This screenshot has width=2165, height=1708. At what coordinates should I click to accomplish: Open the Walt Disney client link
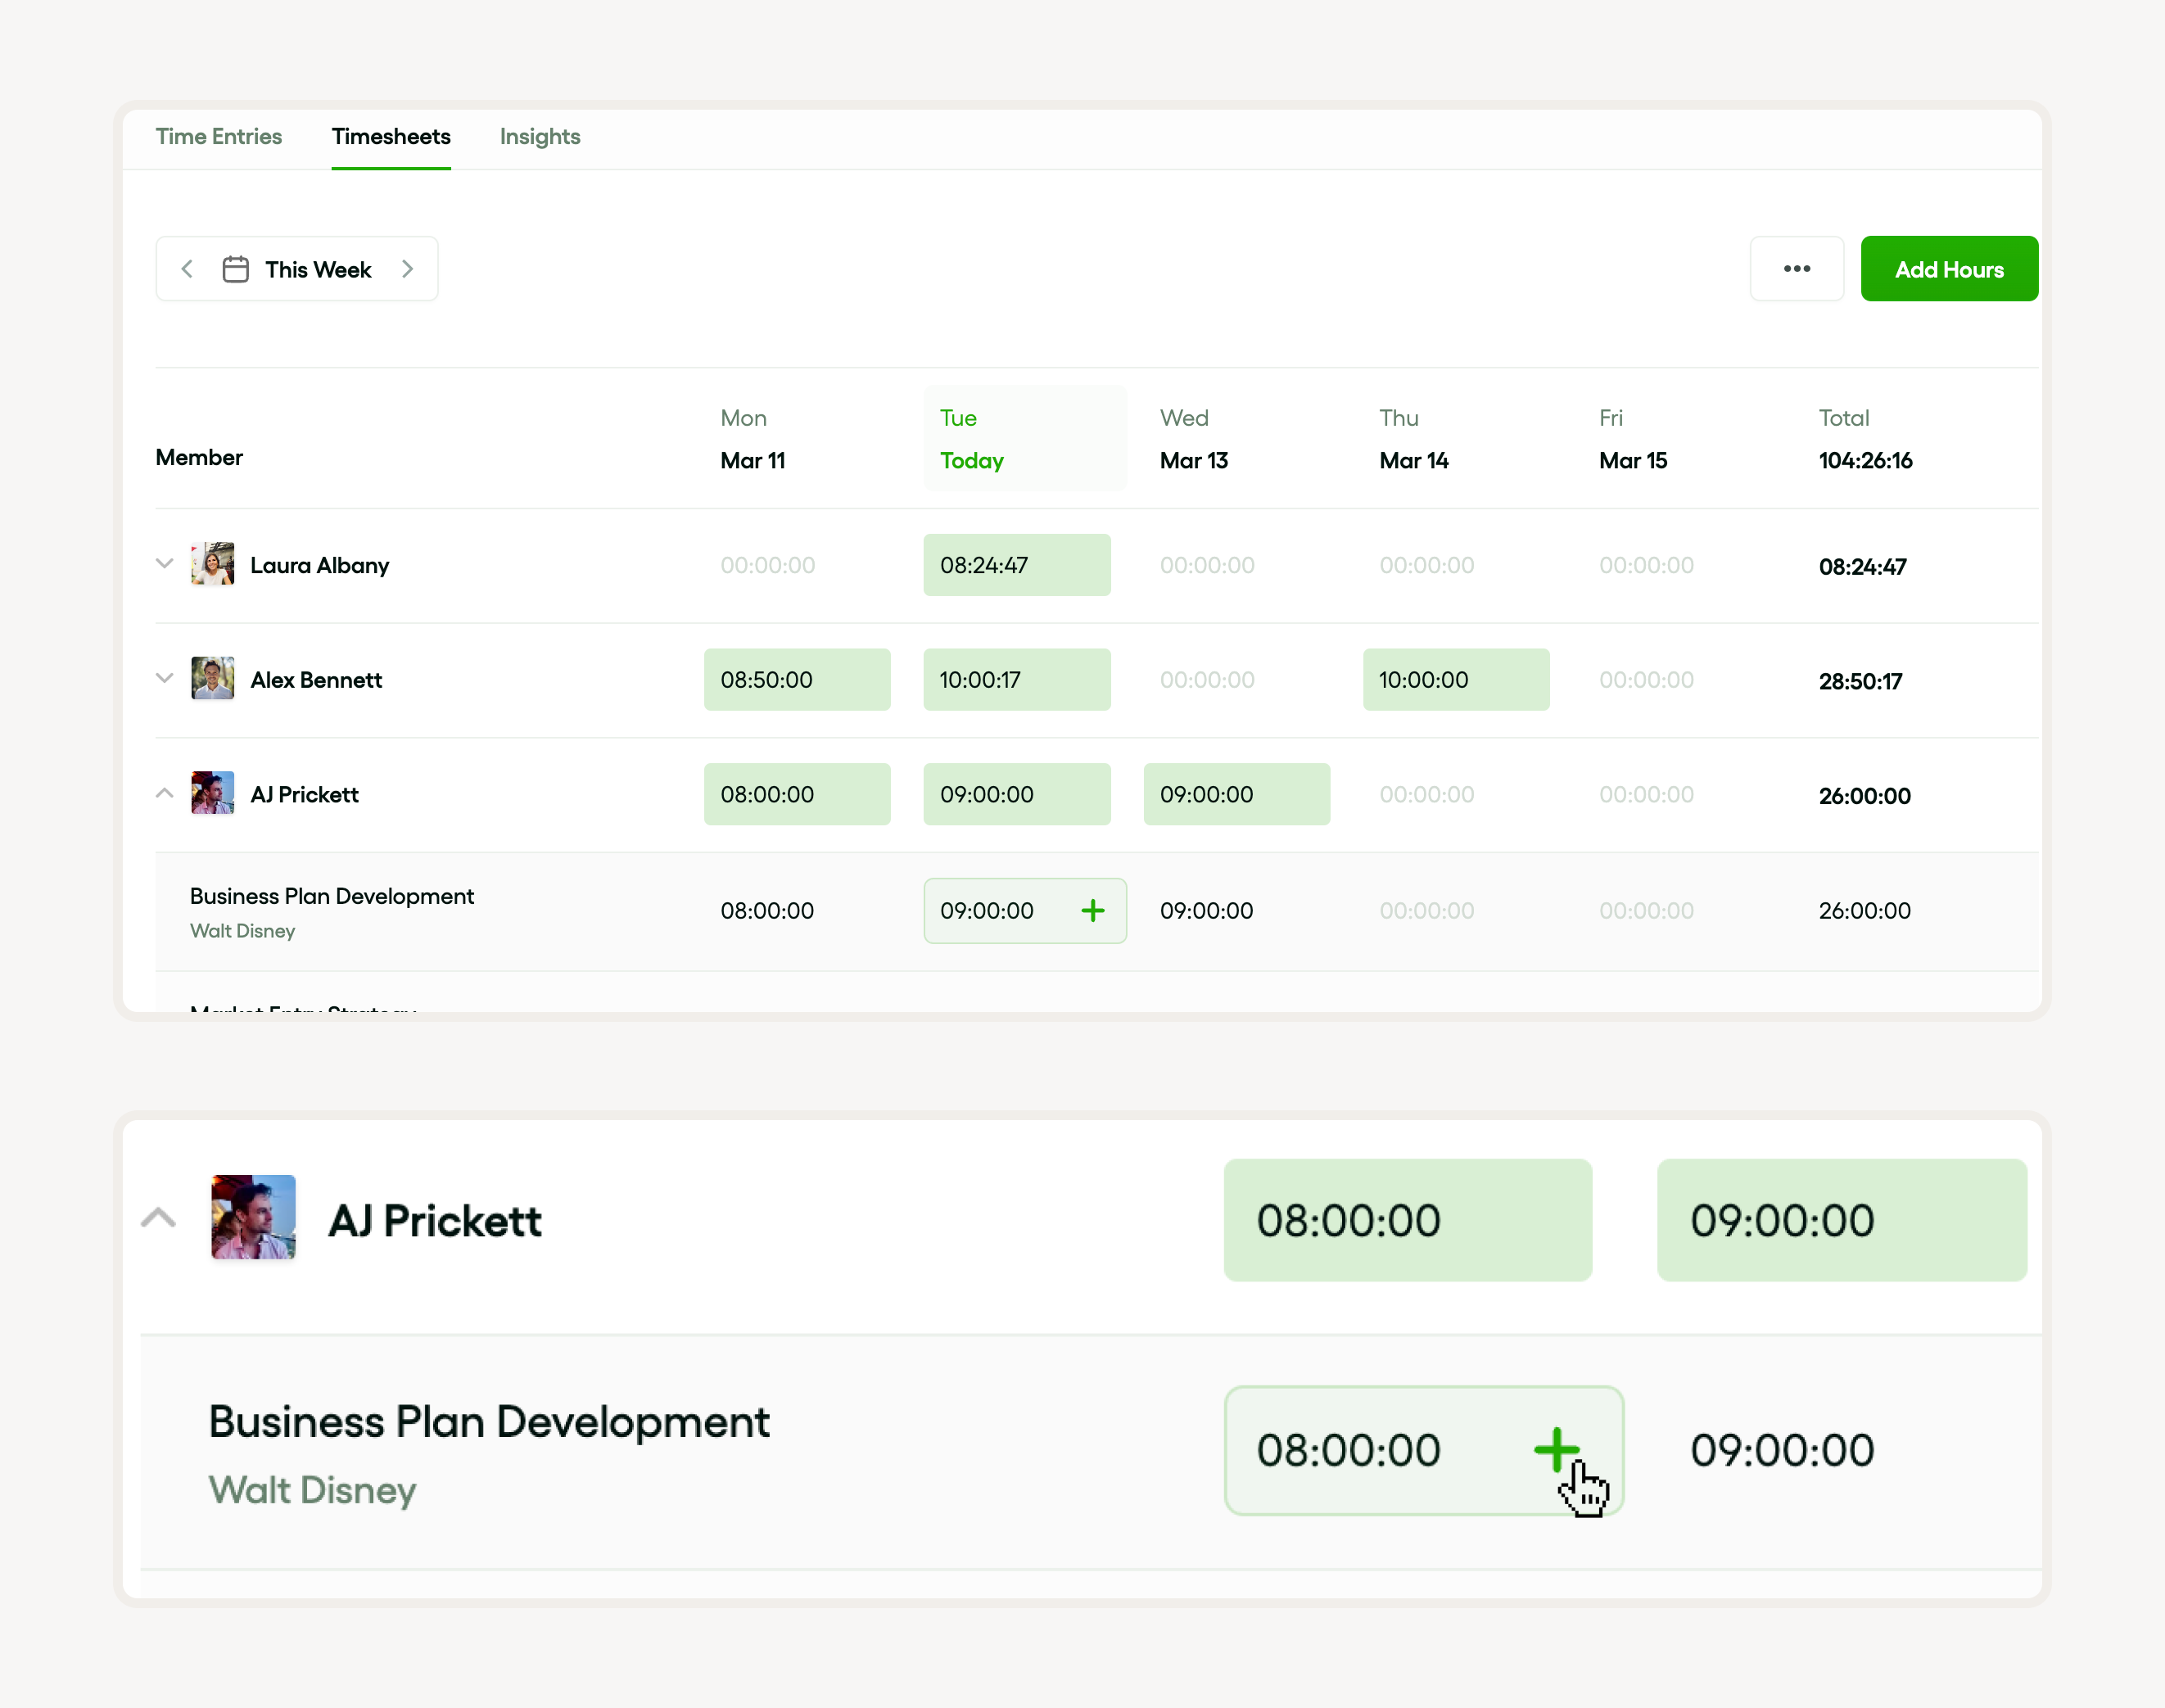tap(242, 931)
